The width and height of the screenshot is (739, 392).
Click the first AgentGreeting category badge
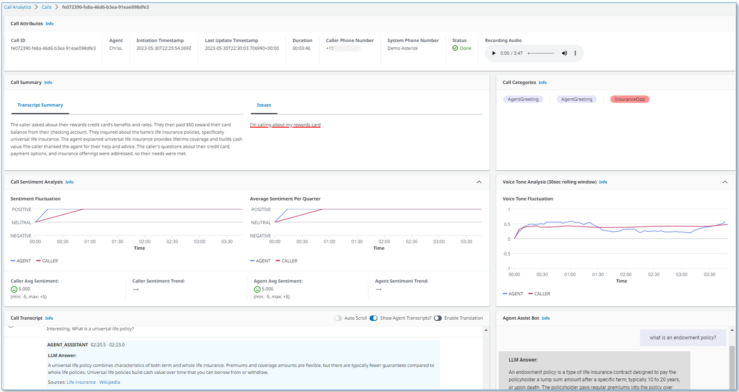pyautogui.click(x=523, y=99)
